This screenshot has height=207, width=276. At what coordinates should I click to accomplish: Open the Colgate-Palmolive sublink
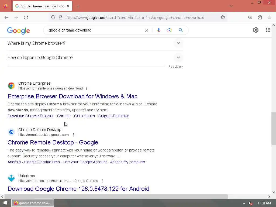point(113,116)
